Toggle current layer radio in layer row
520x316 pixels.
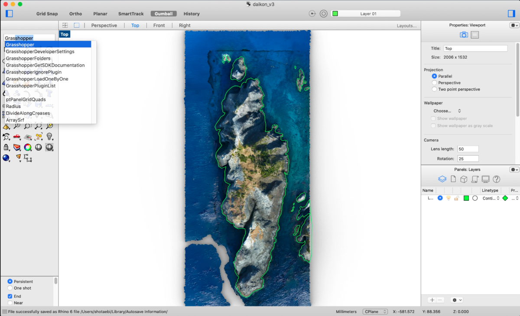pyautogui.click(x=440, y=198)
